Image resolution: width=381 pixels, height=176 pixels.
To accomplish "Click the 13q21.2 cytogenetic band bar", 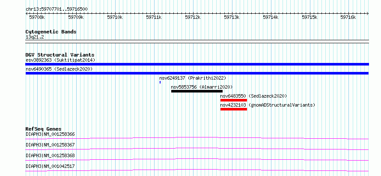I will point(197,42).
